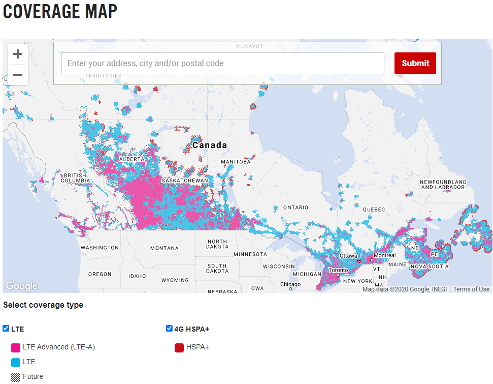The width and height of the screenshot is (493, 384).
Task: Click the pink LTE Advanced color swatch
Action: 16,347
